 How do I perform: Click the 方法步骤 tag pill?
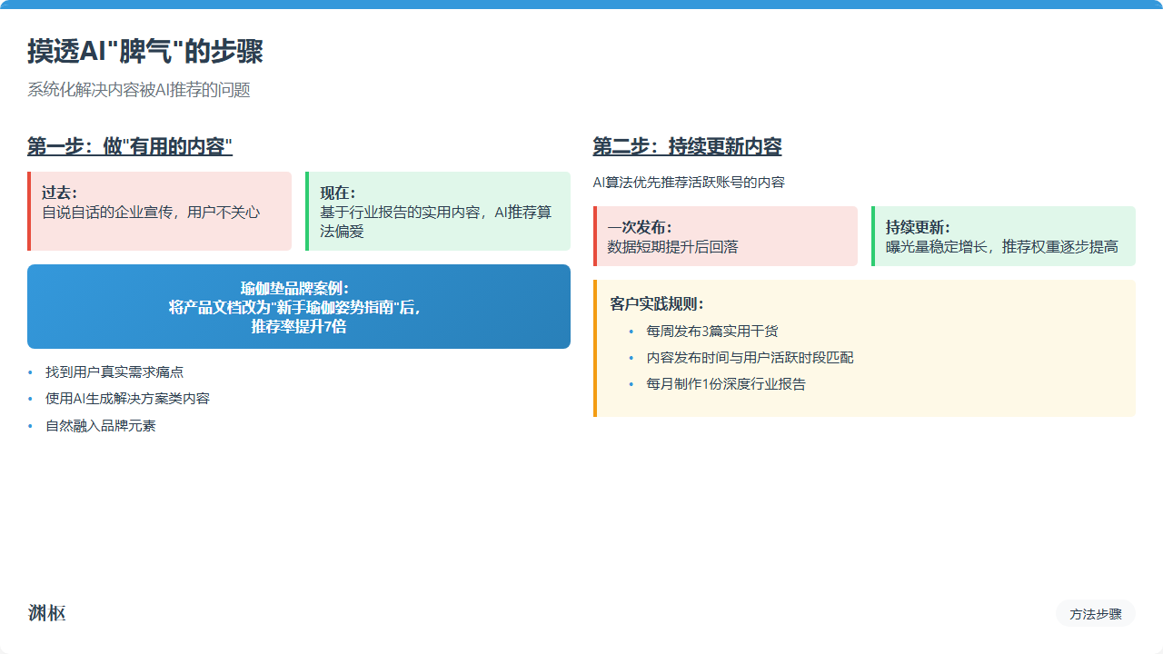point(1096,614)
